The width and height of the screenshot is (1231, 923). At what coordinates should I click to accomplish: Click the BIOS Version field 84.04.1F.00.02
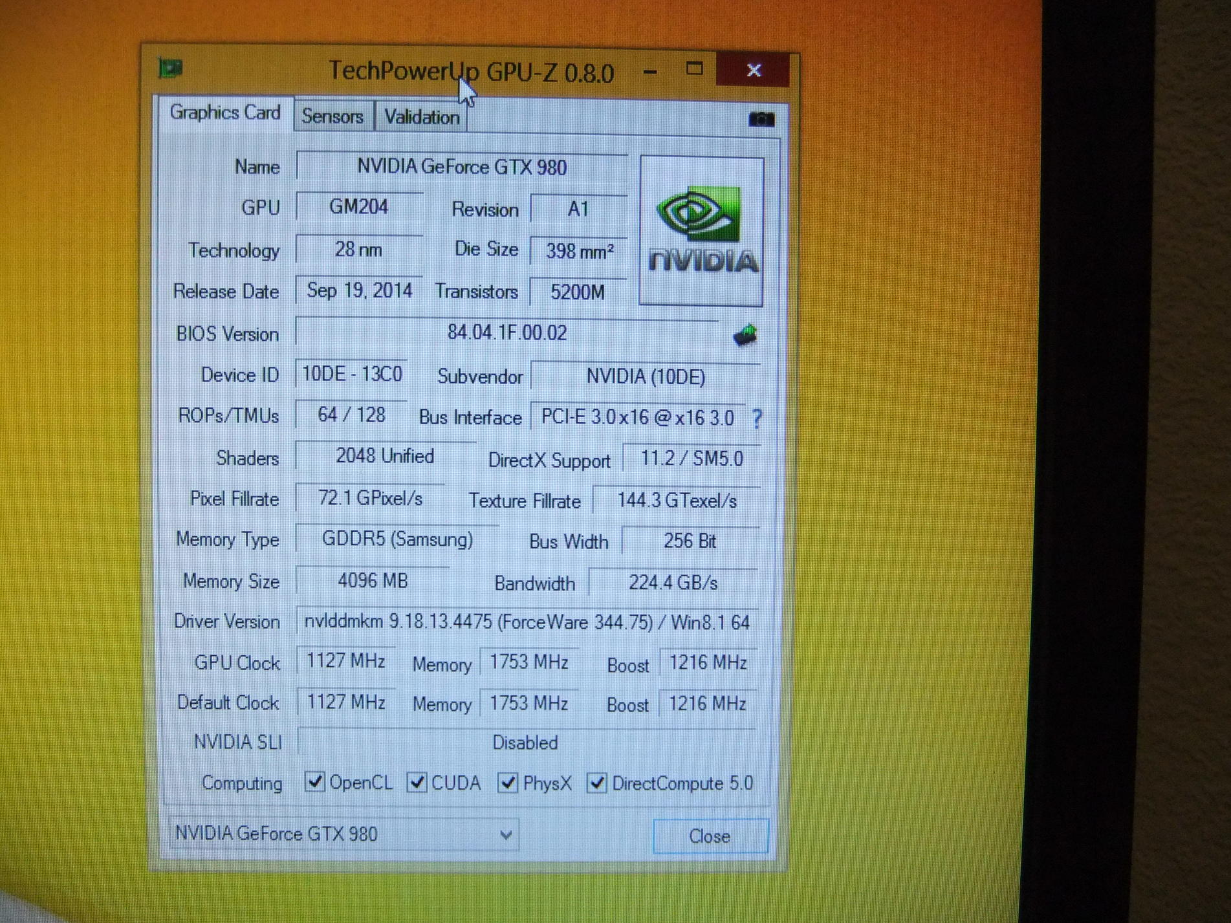[507, 332]
